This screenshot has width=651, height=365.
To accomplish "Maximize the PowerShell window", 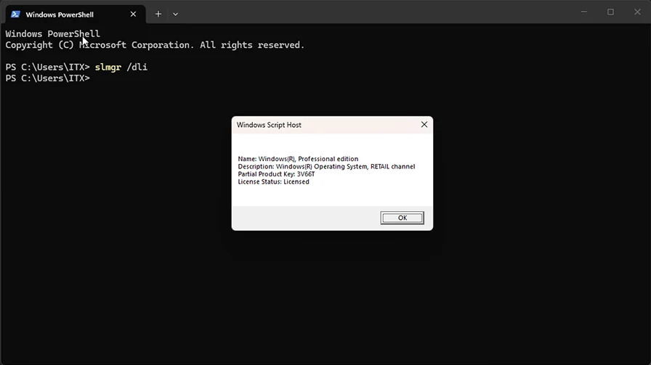I will [x=610, y=12].
